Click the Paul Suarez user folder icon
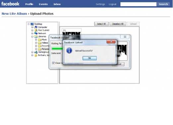The height and width of the screenshot is (125, 173). point(36,30)
